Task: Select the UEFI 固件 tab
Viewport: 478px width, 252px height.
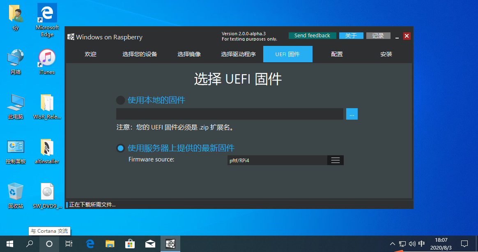Action: [288, 54]
